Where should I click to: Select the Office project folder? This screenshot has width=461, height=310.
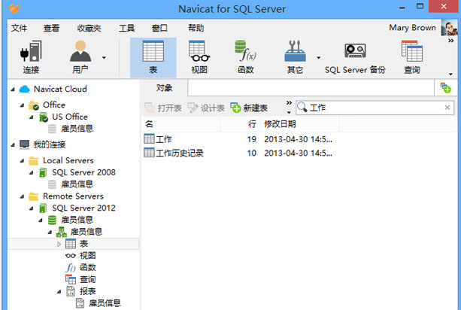[54, 105]
